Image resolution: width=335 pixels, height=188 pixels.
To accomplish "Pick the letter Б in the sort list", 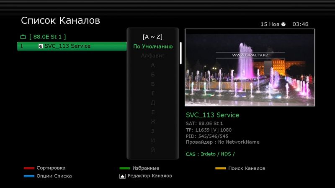I will tap(153, 74).
